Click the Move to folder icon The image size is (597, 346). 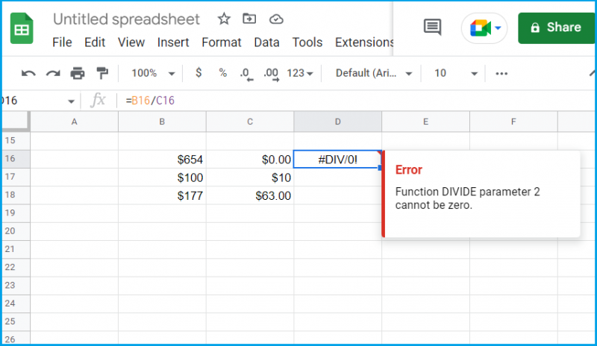click(x=249, y=19)
